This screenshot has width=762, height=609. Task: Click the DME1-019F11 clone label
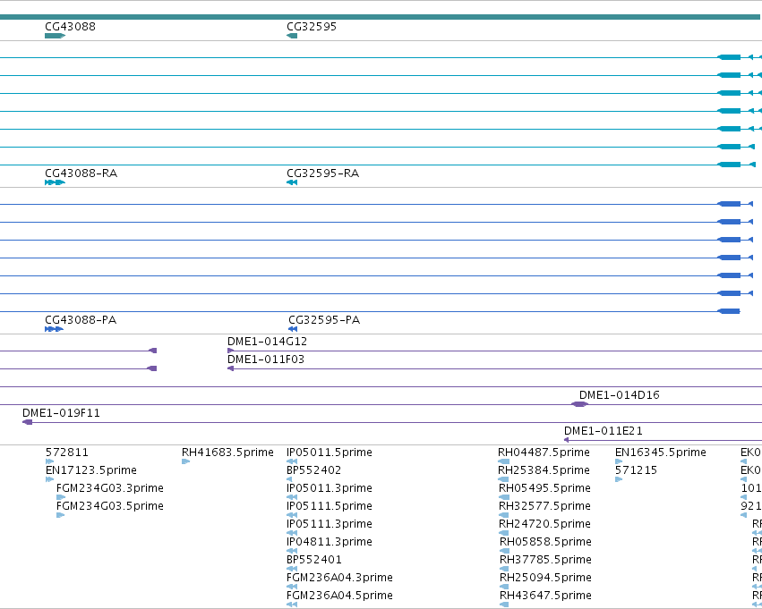point(61,413)
